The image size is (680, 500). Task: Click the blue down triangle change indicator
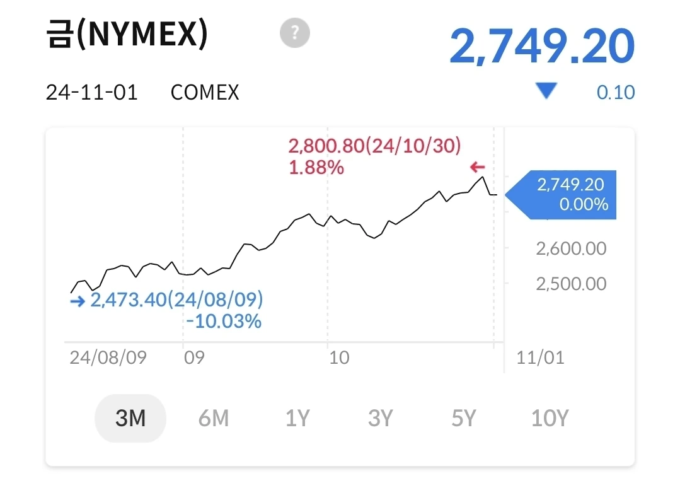[x=546, y=92]
